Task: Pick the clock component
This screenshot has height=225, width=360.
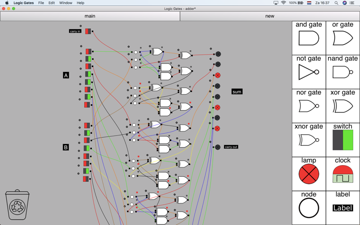Action: [342, 174]
